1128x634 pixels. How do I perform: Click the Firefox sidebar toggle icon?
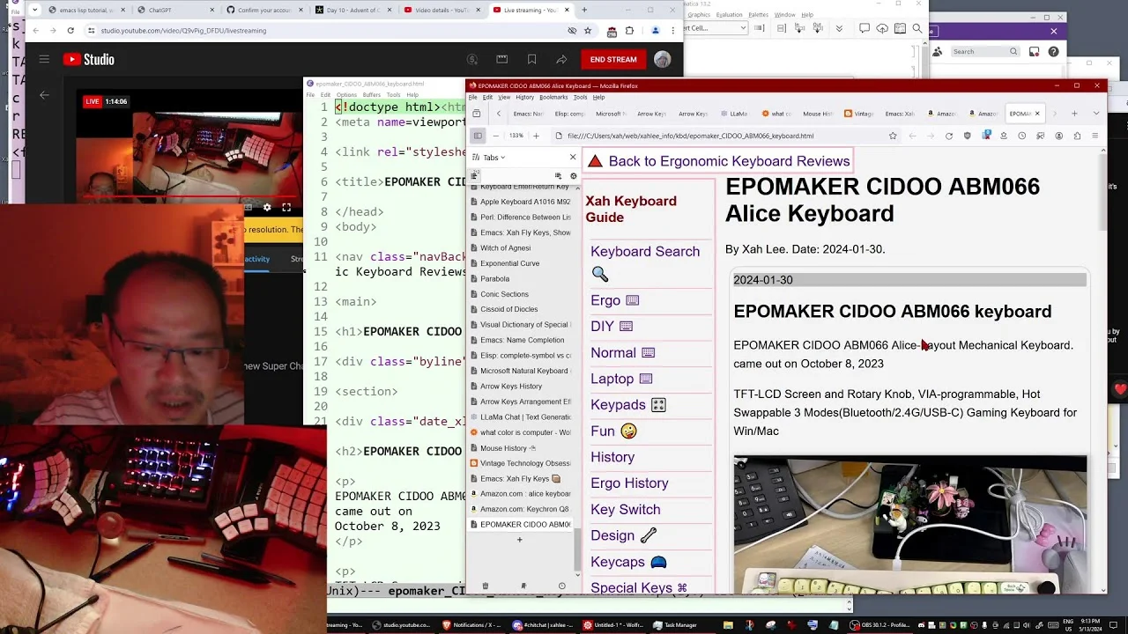click(478, 136)
